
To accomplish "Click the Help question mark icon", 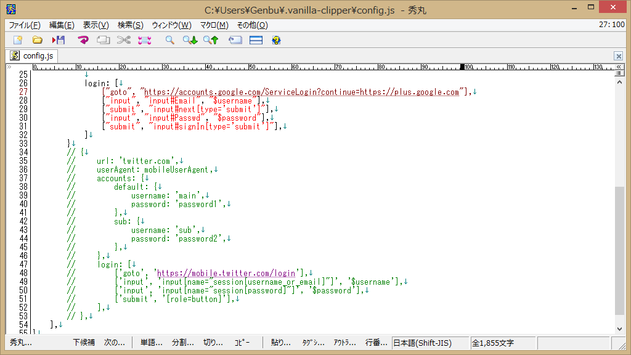I will pyautogui.click(x=276, y=40).
